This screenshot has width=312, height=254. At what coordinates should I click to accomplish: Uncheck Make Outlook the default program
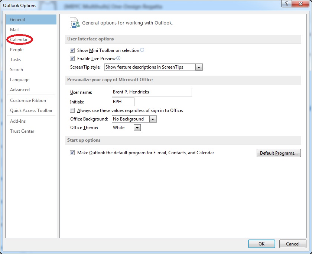[72, 153]
